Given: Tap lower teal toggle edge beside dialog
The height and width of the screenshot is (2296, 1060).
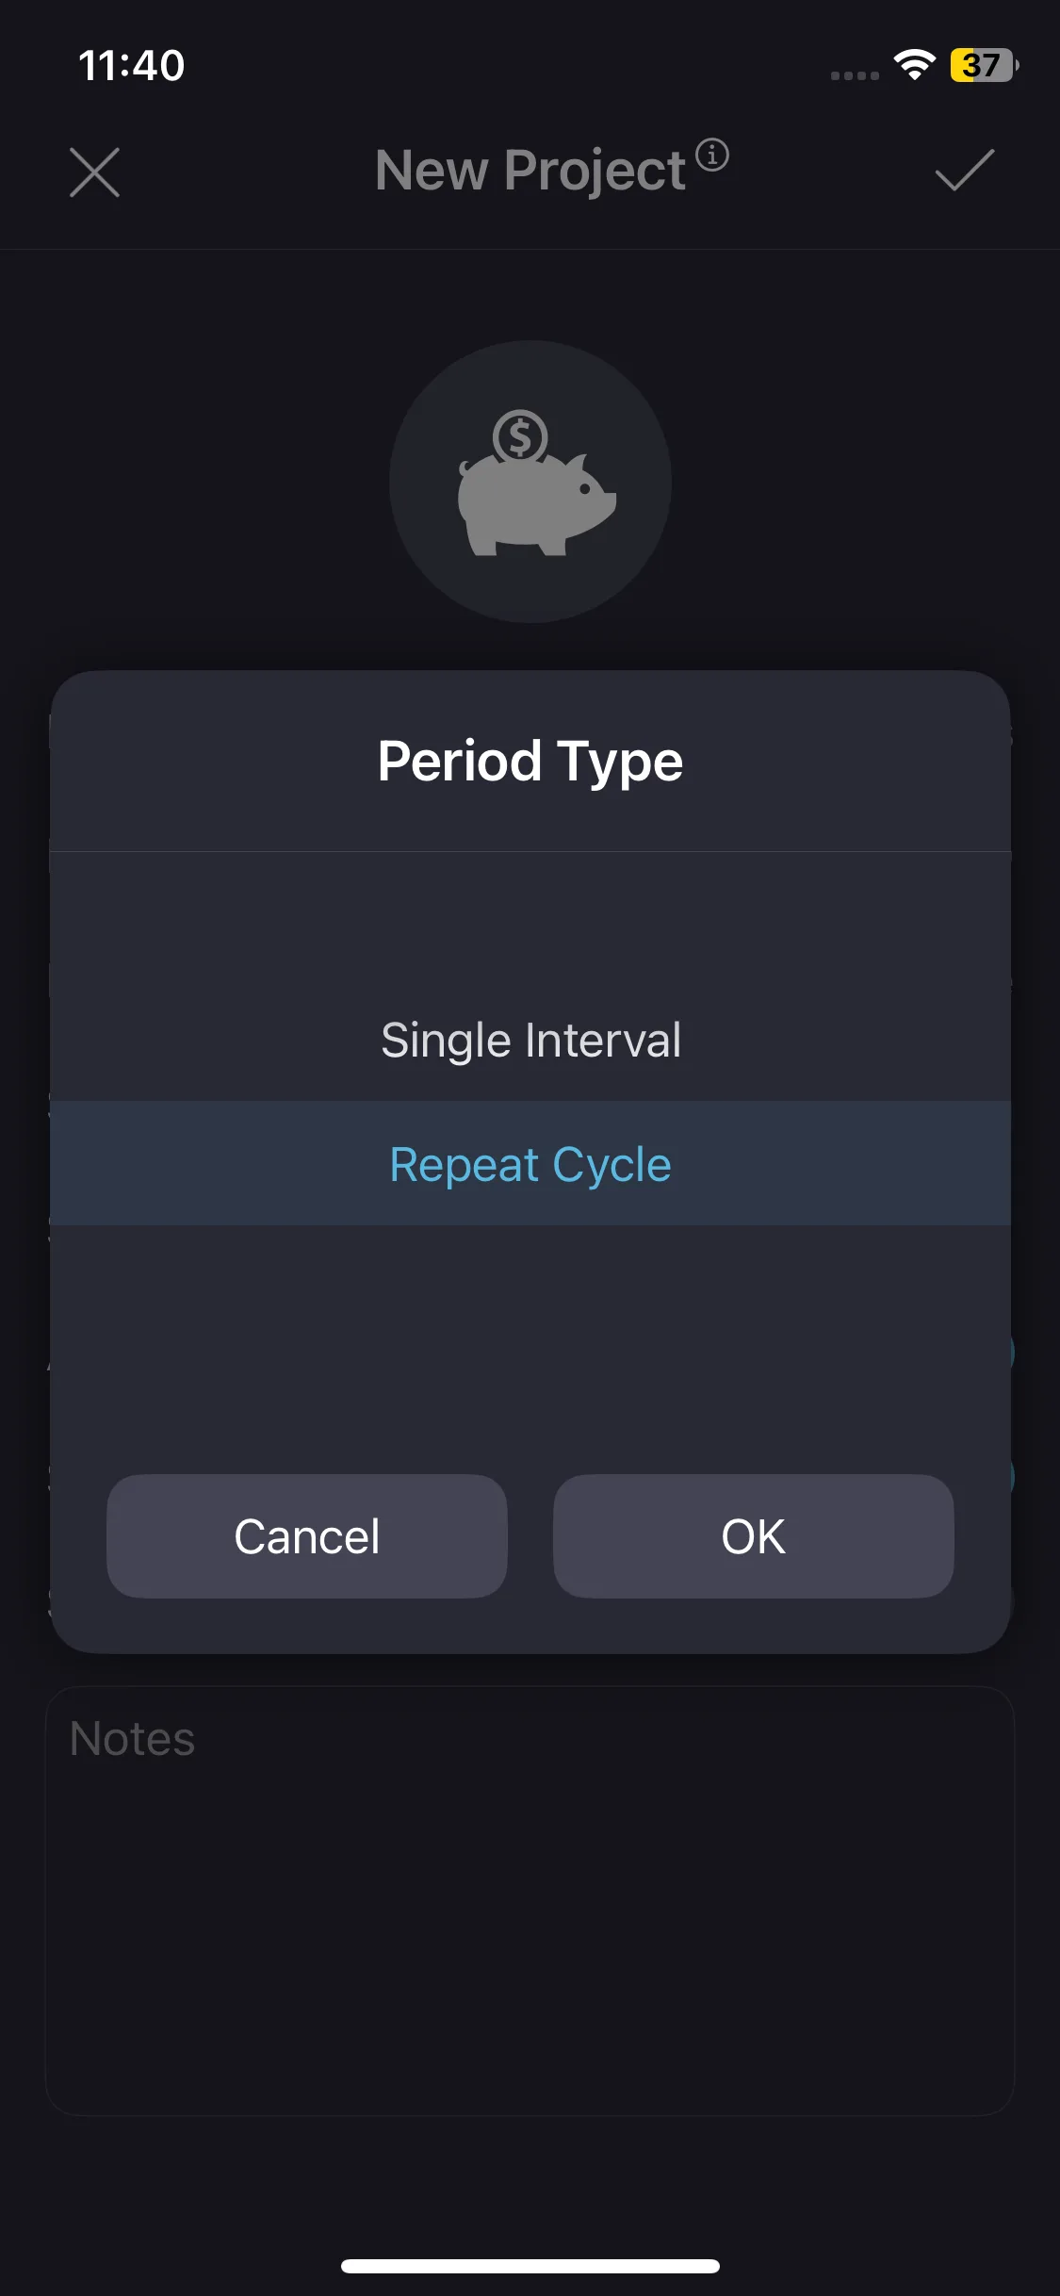Looking at the screenshot, I should click(x=1013, y=1476).
